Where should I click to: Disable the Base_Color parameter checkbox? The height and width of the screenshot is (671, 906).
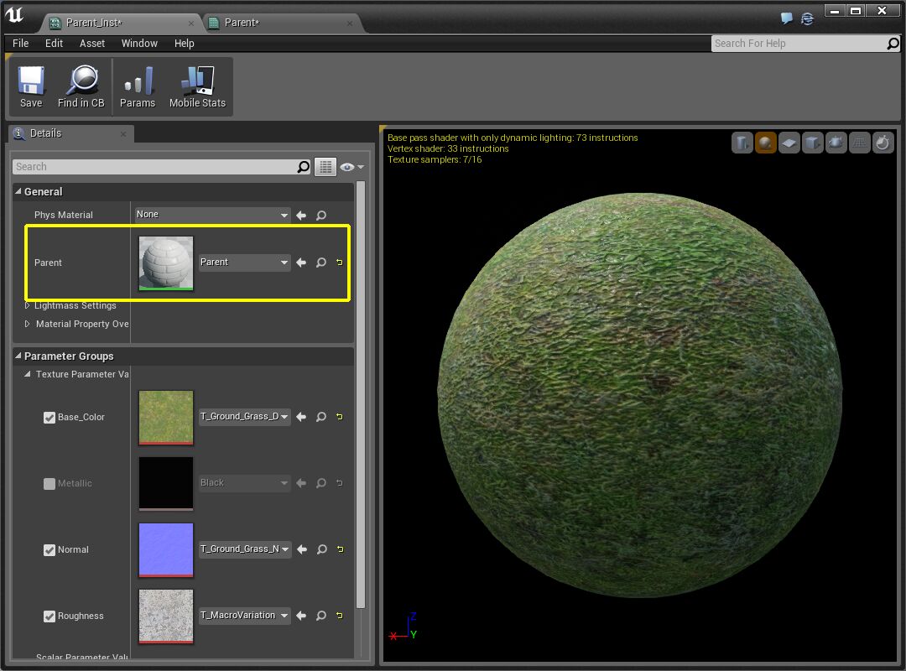[x=49, y=417]
